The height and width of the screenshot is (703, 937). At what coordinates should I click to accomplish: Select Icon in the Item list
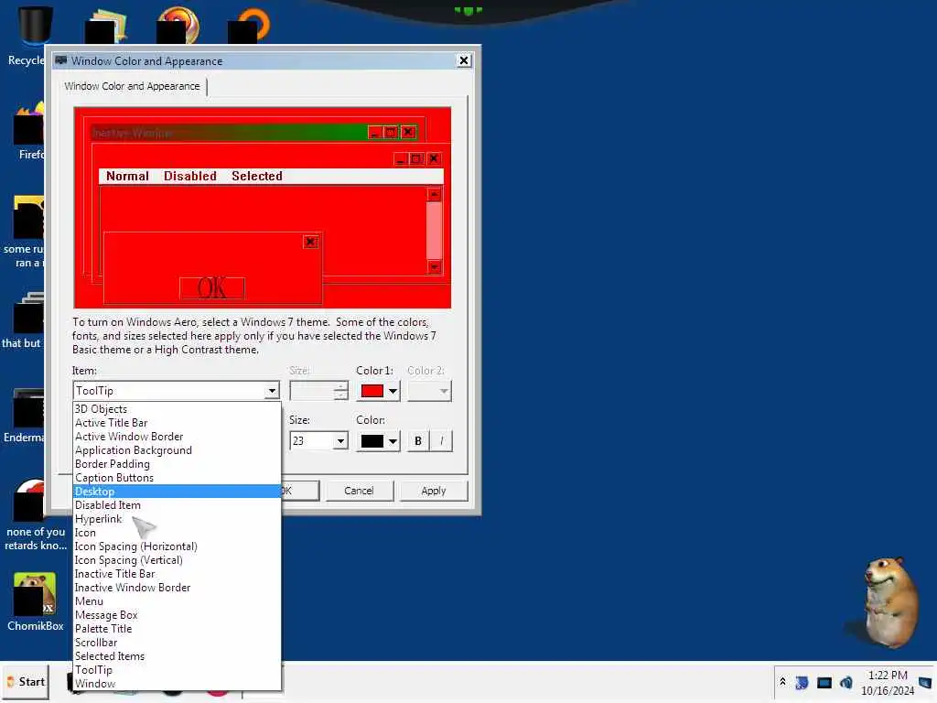[177, 534]
